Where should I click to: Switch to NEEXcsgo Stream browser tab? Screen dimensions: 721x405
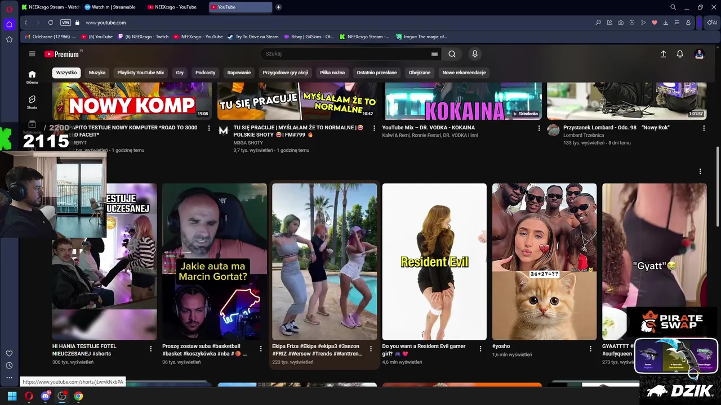(x=50, y=7)
